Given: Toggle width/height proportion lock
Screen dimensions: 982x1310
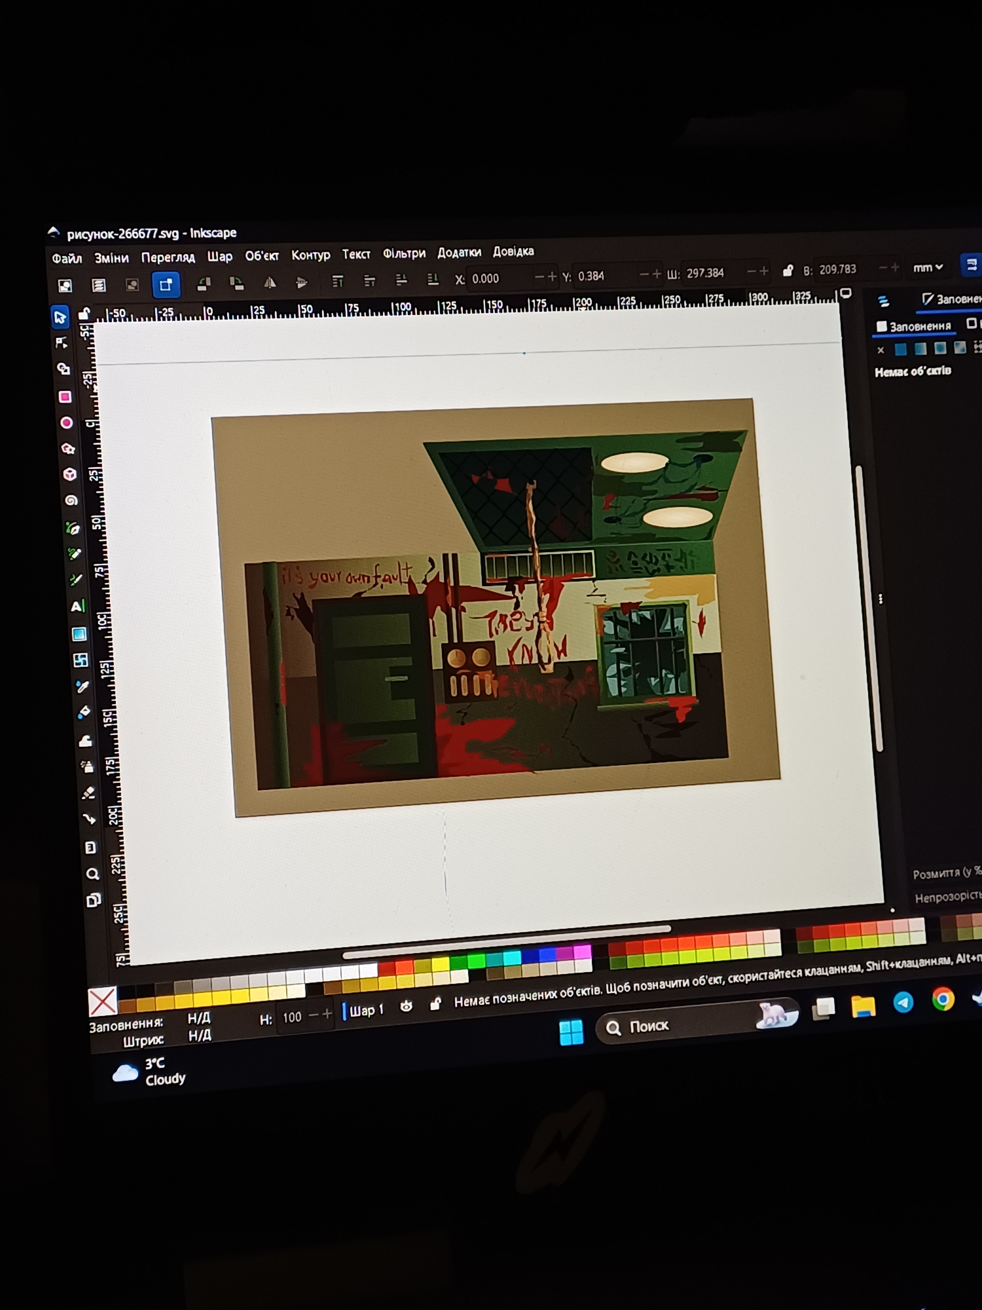Looking at the screenshot, I should (x=788, y=271).
